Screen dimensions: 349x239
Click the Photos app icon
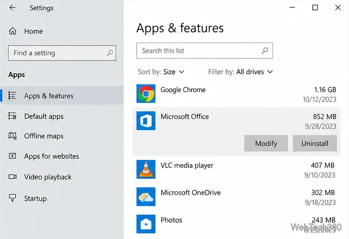[x=146, y=224]
